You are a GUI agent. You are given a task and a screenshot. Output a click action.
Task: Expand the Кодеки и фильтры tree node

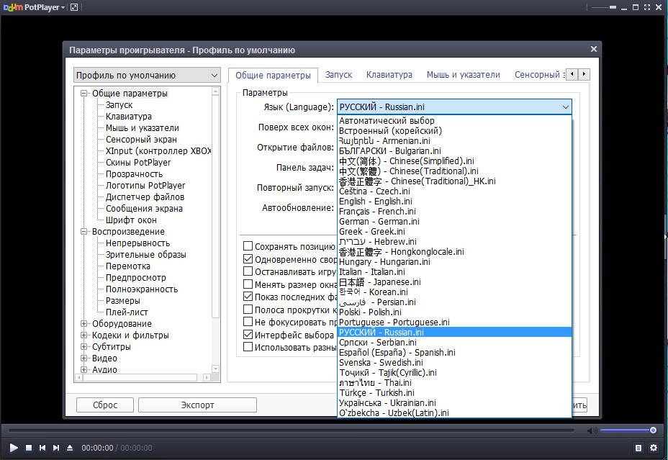[84, 335]
